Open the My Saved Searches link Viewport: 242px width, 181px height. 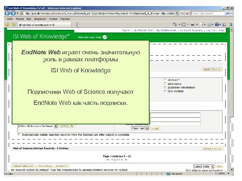coord(191,30)
